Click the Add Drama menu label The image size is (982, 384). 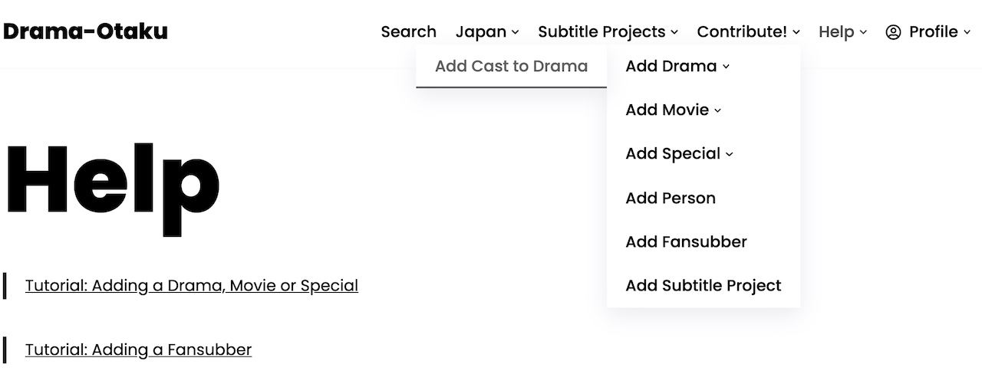coord(671,66)
